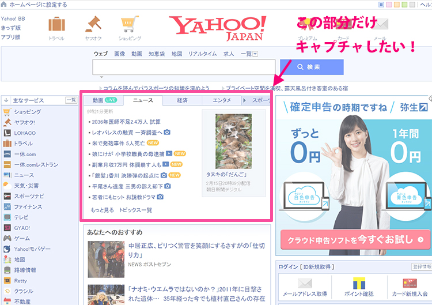Click the 地図 map icon in sidebar
This screenshot has height=305, width=432.
click(x=7, y=259)
